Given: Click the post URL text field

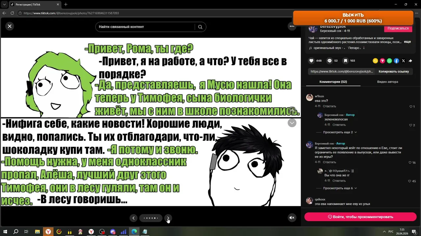Looking at the screenshot, I should click(x=342, y=71).
